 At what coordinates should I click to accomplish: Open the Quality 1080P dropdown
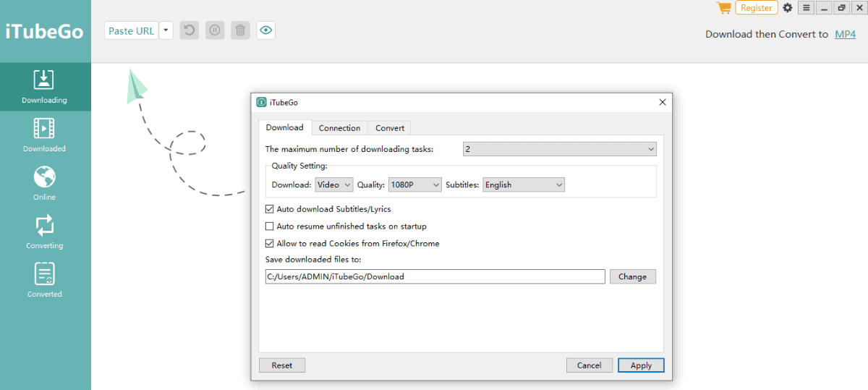(x=415, y=185)
